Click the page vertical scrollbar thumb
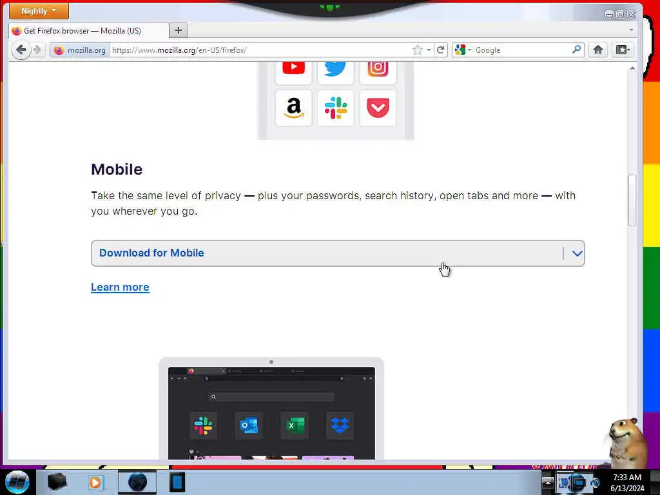 coord(632,200)
